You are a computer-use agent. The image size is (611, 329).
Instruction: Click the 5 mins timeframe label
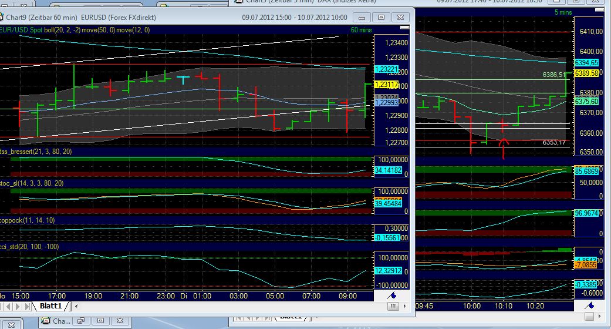tap(563, 12)
